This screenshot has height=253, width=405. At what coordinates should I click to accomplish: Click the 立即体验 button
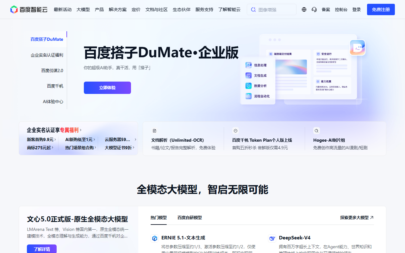point(107,88)
